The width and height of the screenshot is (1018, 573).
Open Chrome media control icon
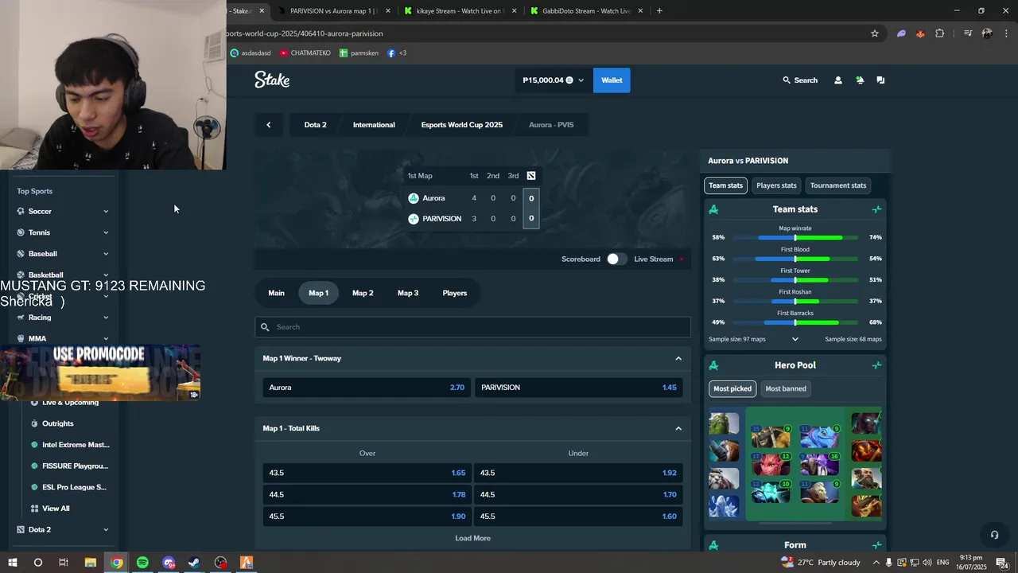pos(968,33)
